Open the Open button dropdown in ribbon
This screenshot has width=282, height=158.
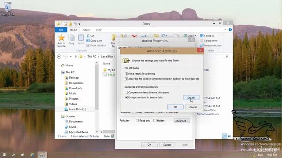click(196, 36)
